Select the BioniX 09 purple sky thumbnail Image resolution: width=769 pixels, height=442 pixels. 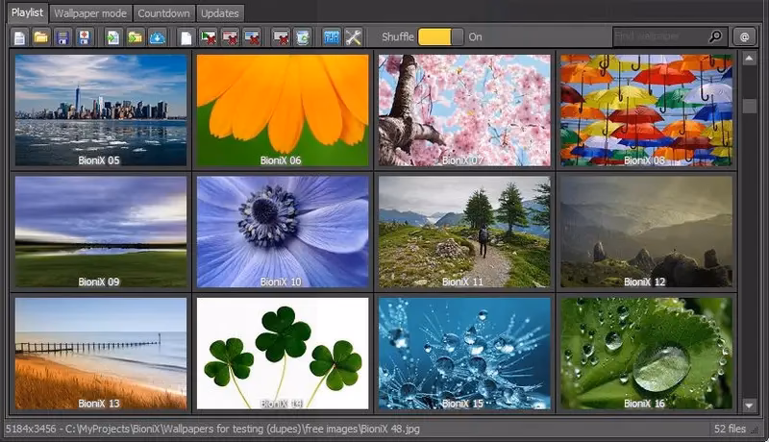click(x=101, y=232)
